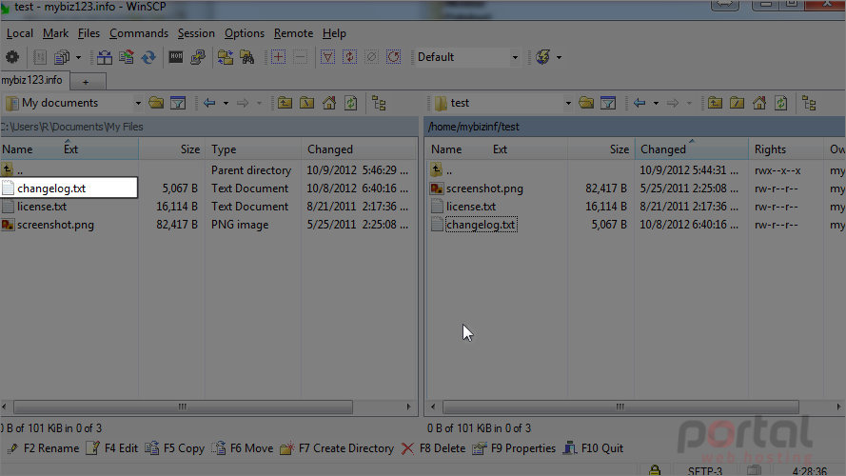Click the Refresh toolbar icon with blue arrows
Image resolution: width=846 pixels, height=476 pixels.
tap(148, 57)
